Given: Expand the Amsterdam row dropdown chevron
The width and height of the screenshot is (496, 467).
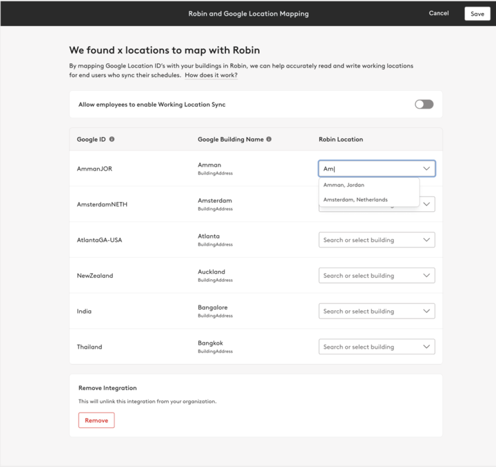Looking at the screenshot, I should coord(427,204).
